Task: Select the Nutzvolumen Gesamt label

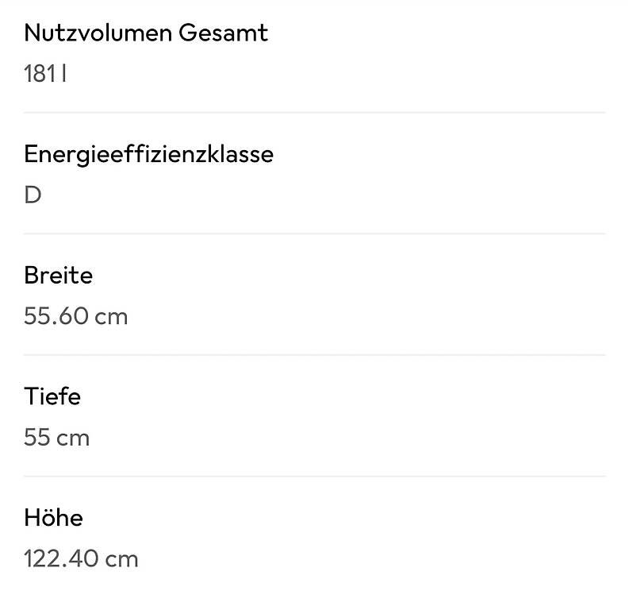Action: point(146,33)
